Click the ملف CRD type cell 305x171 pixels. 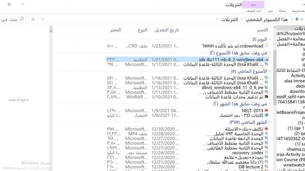(x=136, y=46)
